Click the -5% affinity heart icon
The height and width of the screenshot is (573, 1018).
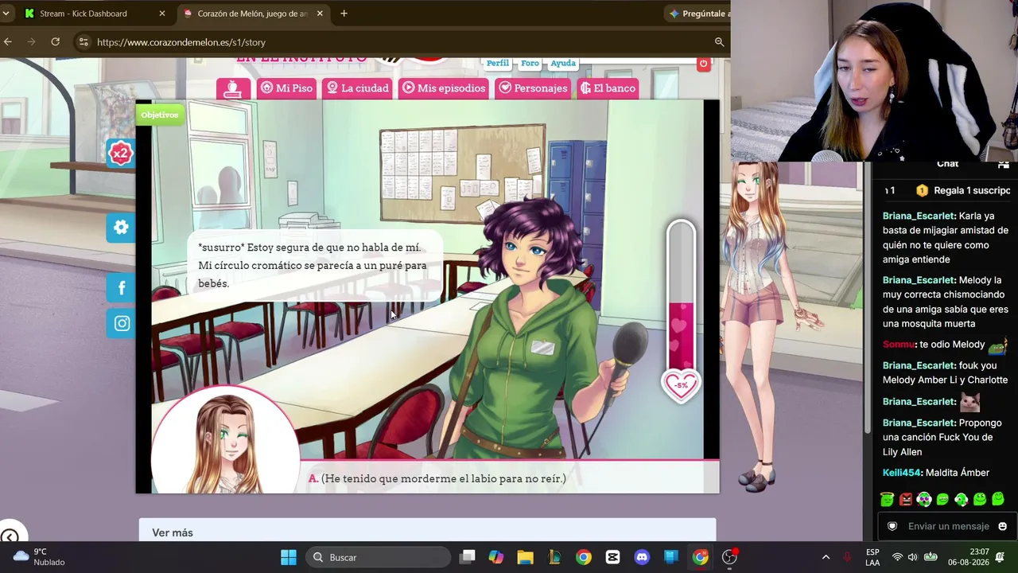(x=681, y=385)
